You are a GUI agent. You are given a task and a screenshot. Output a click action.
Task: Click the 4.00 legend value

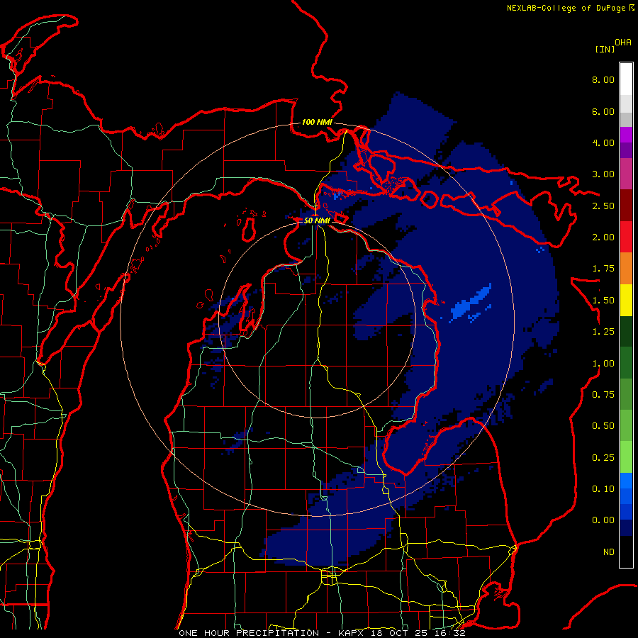point(603,142)
